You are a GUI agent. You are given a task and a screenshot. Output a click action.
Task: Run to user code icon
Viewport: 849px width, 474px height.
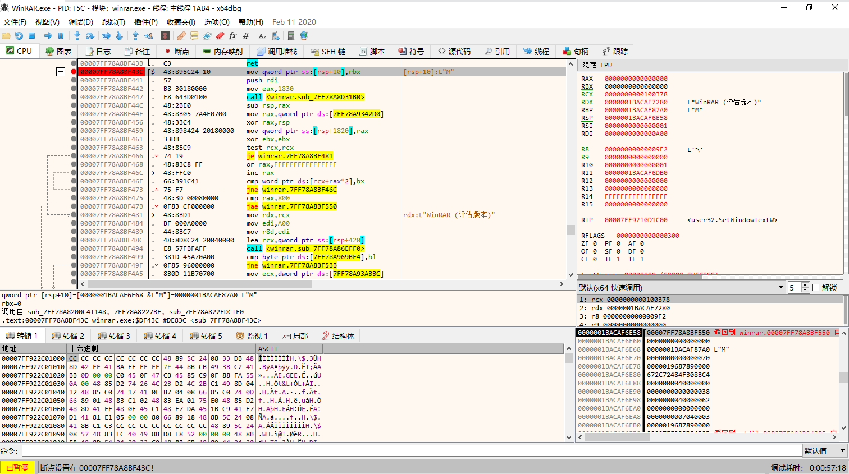pos(149,36)
